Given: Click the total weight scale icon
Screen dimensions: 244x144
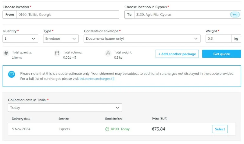Looking at the screenshot, I should click(108, 54).
